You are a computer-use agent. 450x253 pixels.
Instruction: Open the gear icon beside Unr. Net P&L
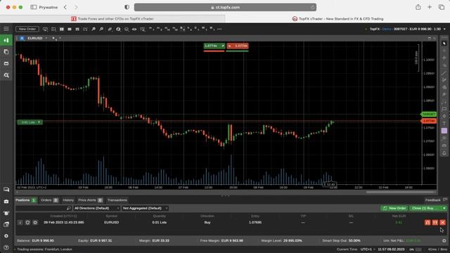(444, 240)
